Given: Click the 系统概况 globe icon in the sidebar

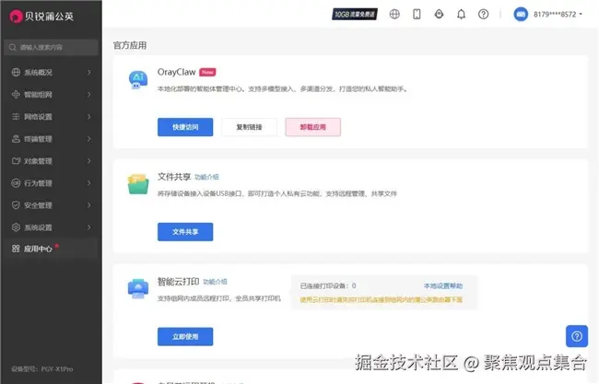Looking at the screenshot, I should click(16, 72).
